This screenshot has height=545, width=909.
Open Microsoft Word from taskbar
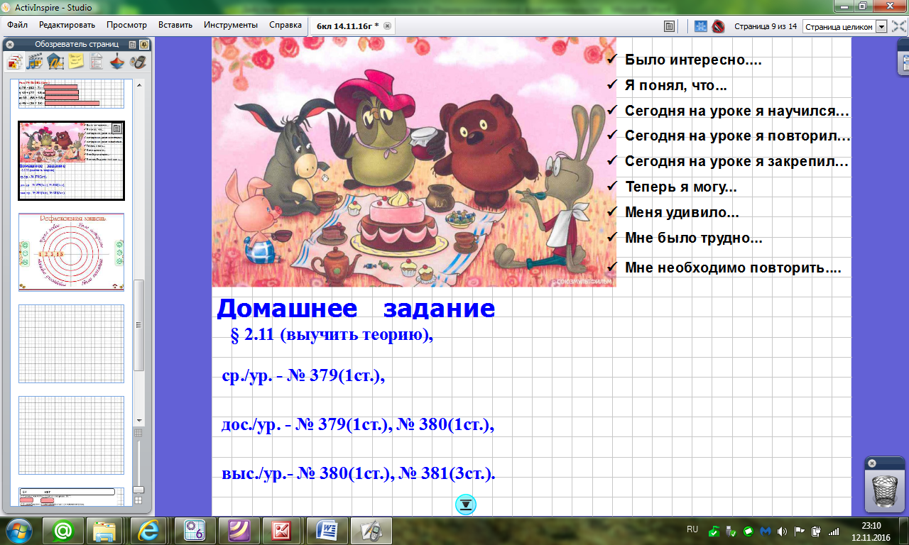coord(327,531)
